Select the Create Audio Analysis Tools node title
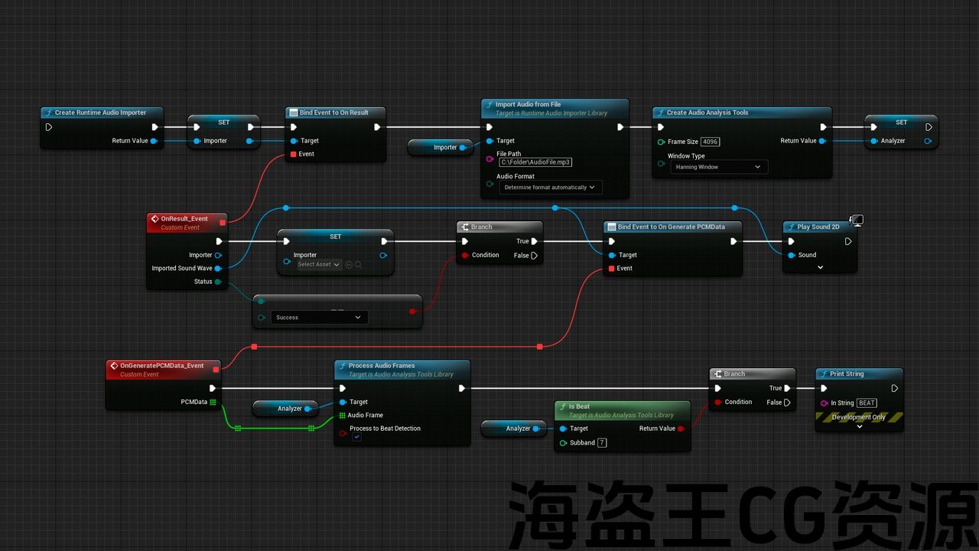 pos(707,112)
